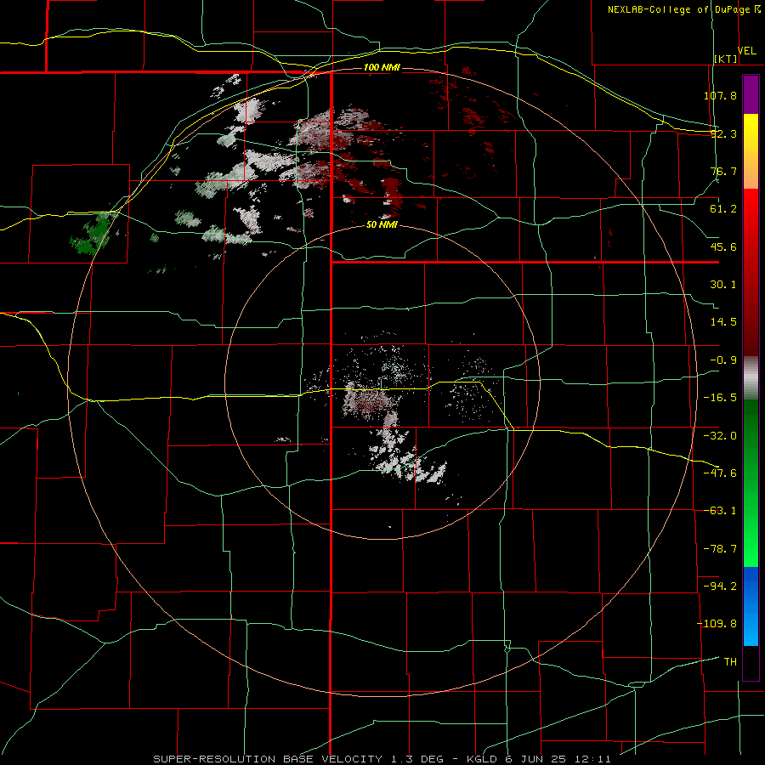The width and height of the screenshot is (765, 765).
Task: Click the -32.0 velocity scale value
Action: [720, 436]
